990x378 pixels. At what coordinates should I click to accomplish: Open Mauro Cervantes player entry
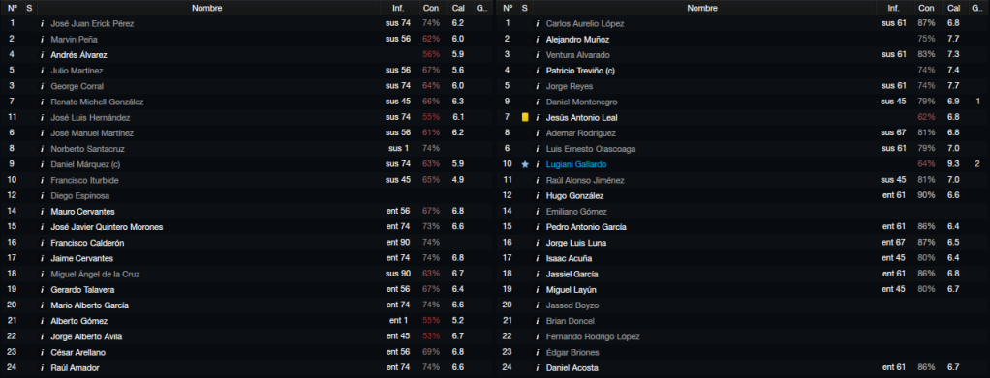pos(82,211)
